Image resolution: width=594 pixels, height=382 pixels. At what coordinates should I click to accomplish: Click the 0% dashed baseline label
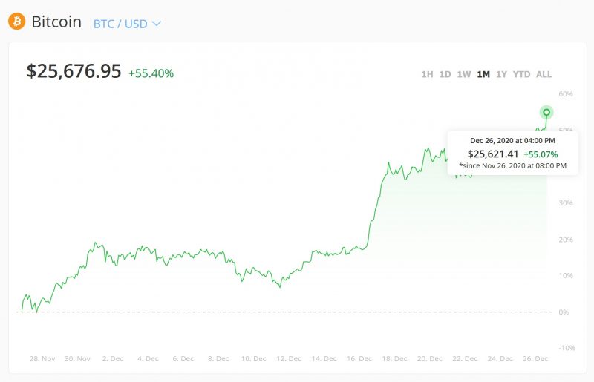click(564, 312)
